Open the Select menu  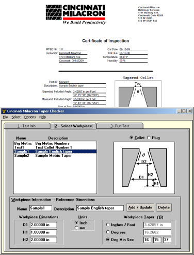click(x=16, y=117)
